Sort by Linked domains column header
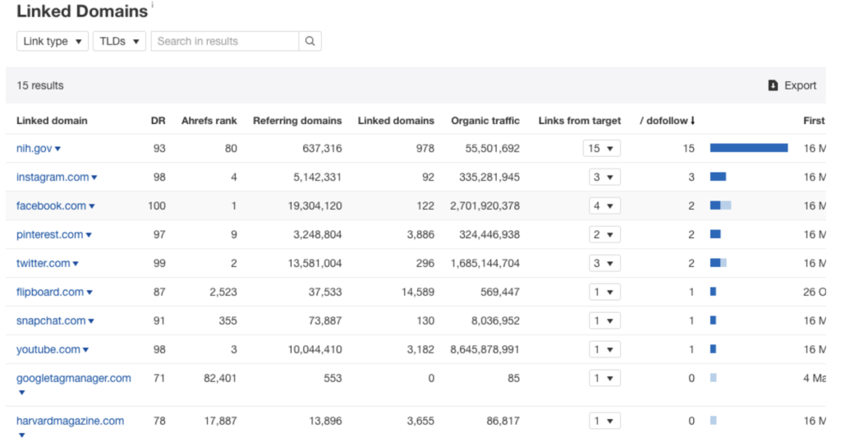 (x=396, y=121)
